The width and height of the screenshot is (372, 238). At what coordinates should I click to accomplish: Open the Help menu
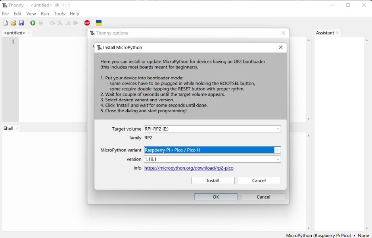click(x=74, y=13)
